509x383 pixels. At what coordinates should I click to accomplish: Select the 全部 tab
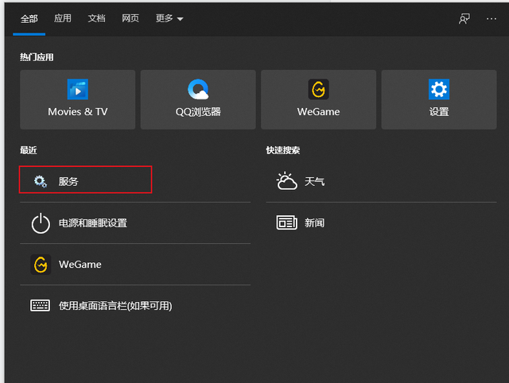29,19
